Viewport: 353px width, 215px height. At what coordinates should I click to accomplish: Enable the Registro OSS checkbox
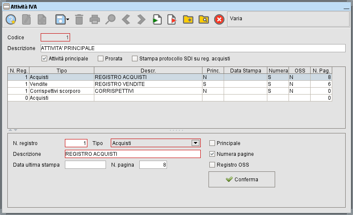[x=212, y=164]
